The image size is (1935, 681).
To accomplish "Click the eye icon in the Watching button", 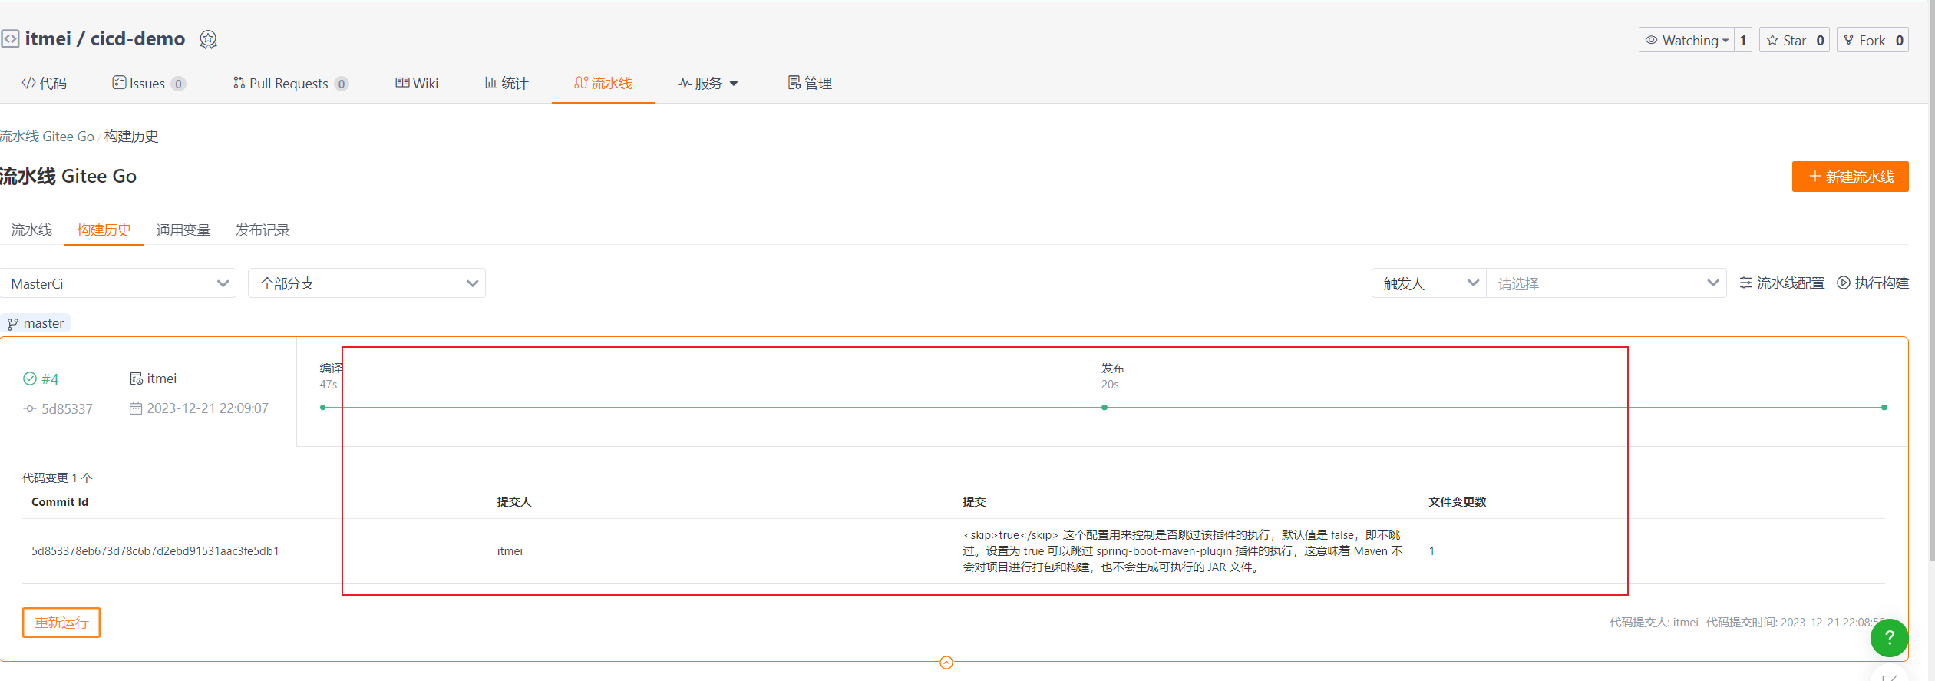I will click(1652, 40).
